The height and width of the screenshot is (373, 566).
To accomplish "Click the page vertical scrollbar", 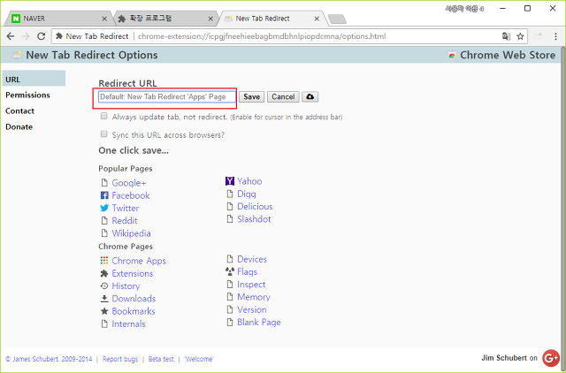I will (x=562, y=209).
